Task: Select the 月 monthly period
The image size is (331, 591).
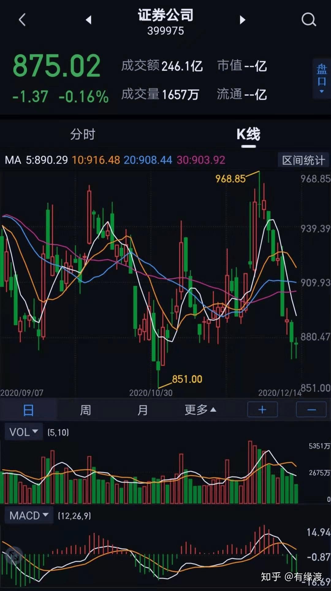Action: [x=143, y=410]
